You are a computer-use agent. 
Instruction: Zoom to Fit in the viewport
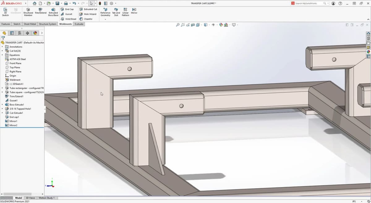tap(178, 25)
